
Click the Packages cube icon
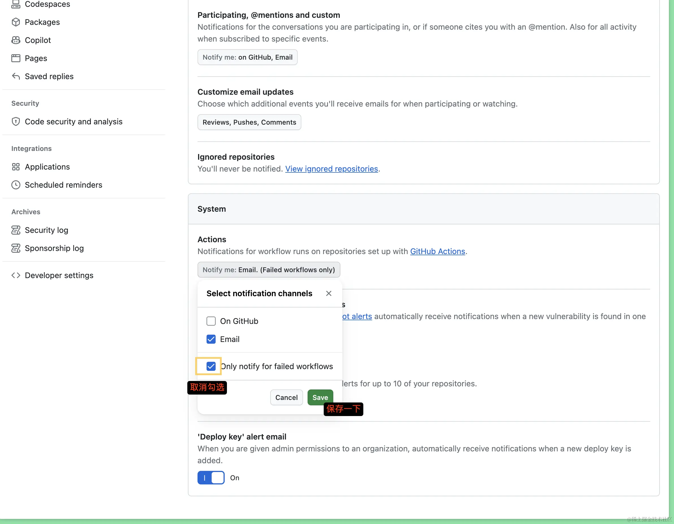(16, 22)
